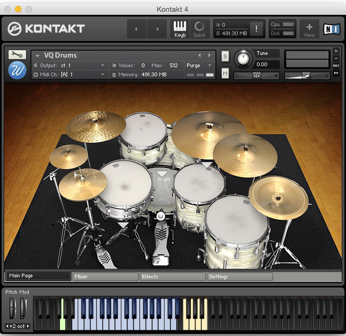The width and height of the screenshot is (346, 336).
Task: Remove instrument with X button
Action: coord(336,51)
